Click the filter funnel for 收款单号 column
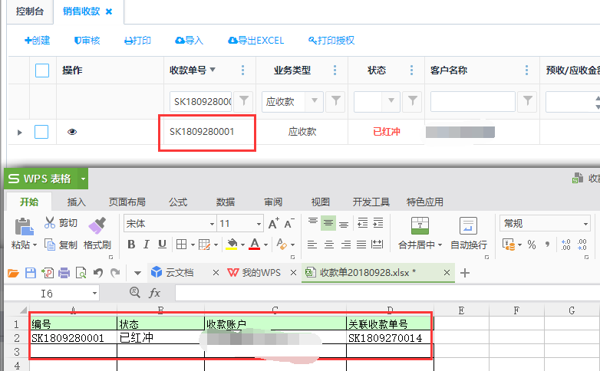This screenshot has width=600, height=371. [x=243, y=101]
